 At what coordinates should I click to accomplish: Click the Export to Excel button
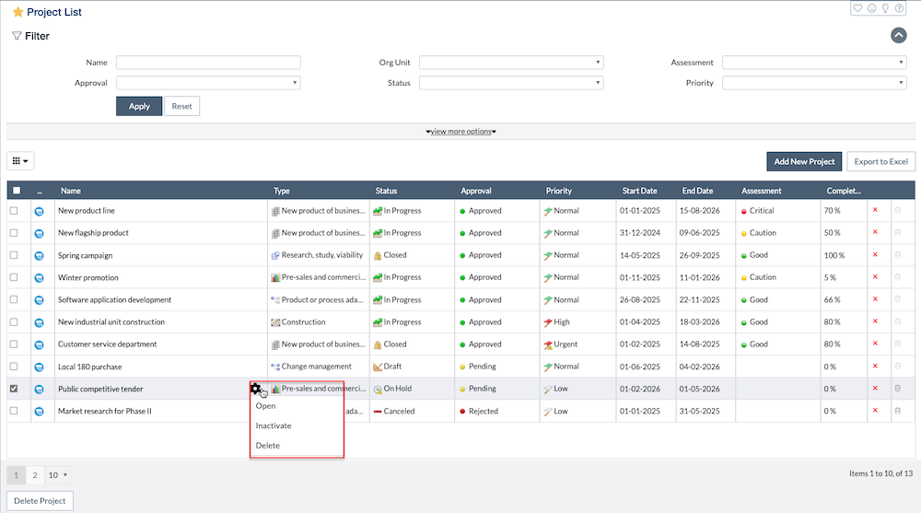tap(880, 161)
